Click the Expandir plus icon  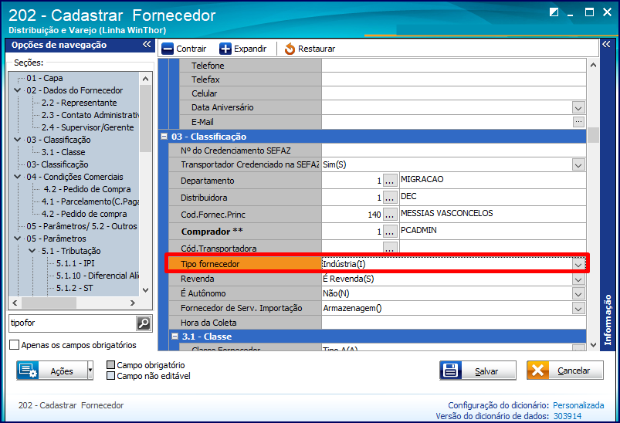[225, 49]
